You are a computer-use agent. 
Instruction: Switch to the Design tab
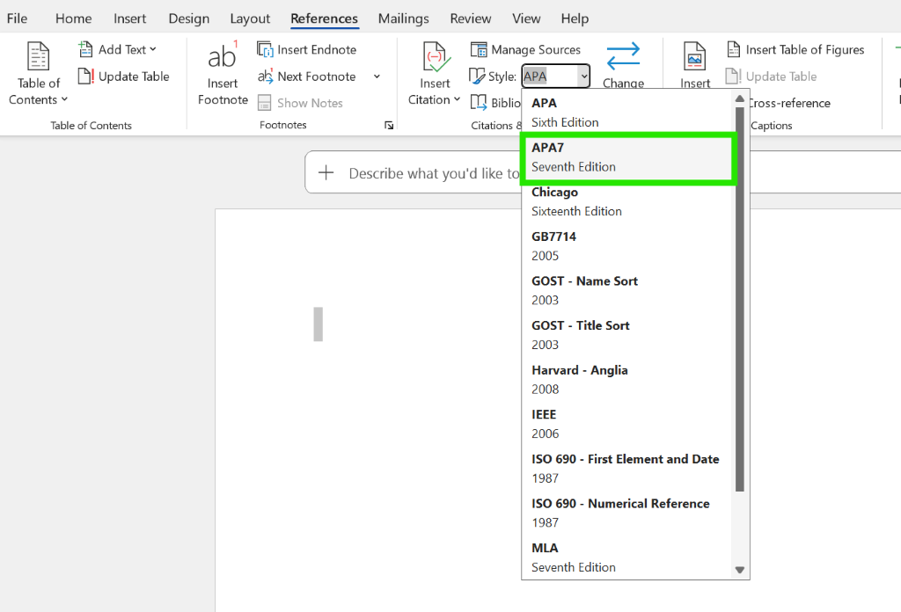[189, 18]
